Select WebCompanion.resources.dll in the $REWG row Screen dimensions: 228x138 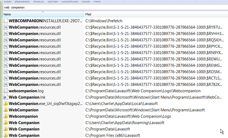coord(35,66)
